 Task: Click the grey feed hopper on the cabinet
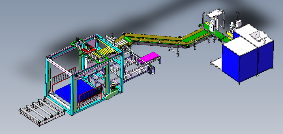256,36
